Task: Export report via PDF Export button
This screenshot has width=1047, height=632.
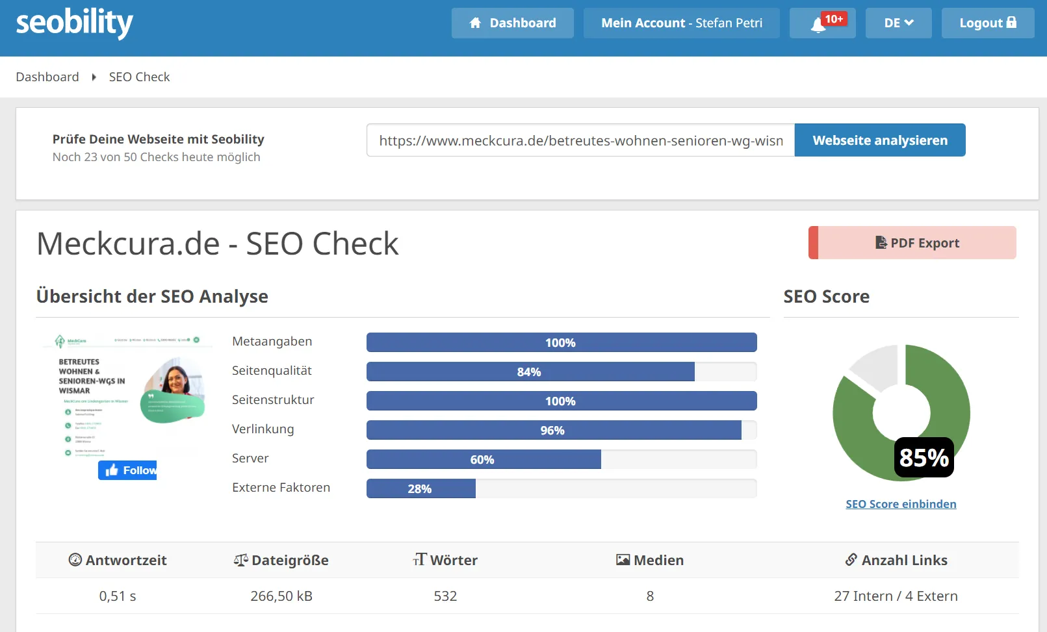Action: pos(912,243)
